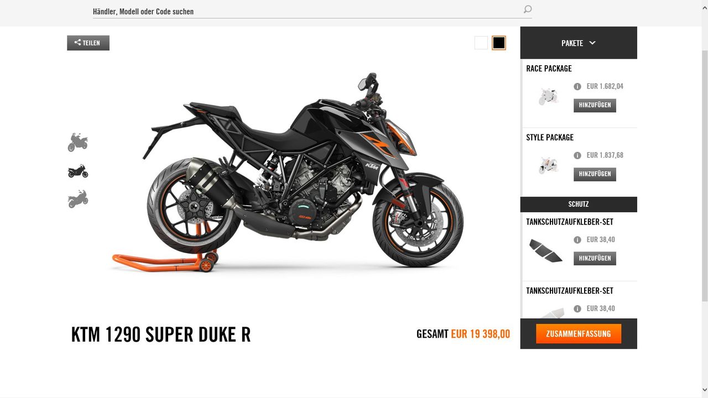Open info icon for Style Package
708x398 pixels.
click(577, 155)
